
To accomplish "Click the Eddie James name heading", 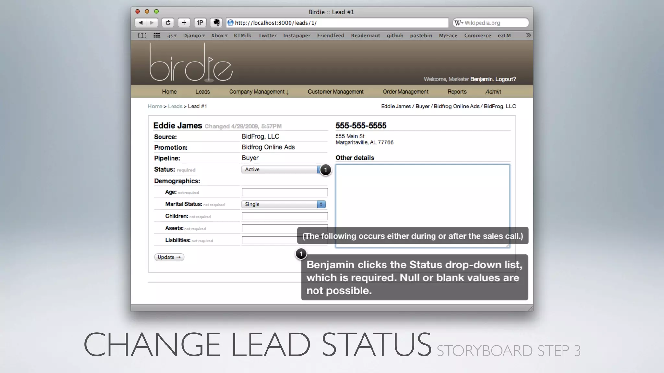I will (178, 125).
